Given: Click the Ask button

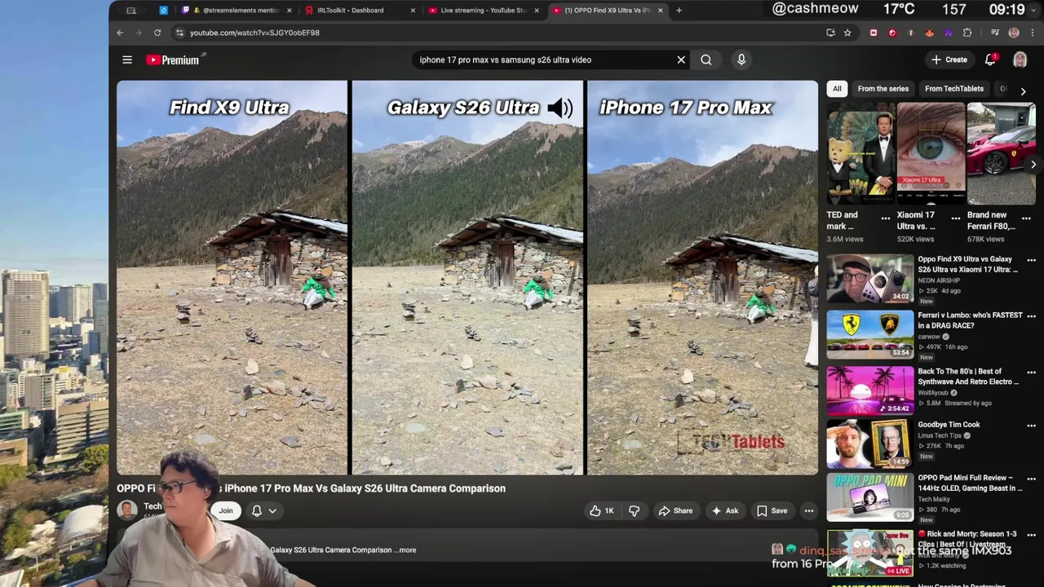Looking at the screenshot, I should click(725, 511).
